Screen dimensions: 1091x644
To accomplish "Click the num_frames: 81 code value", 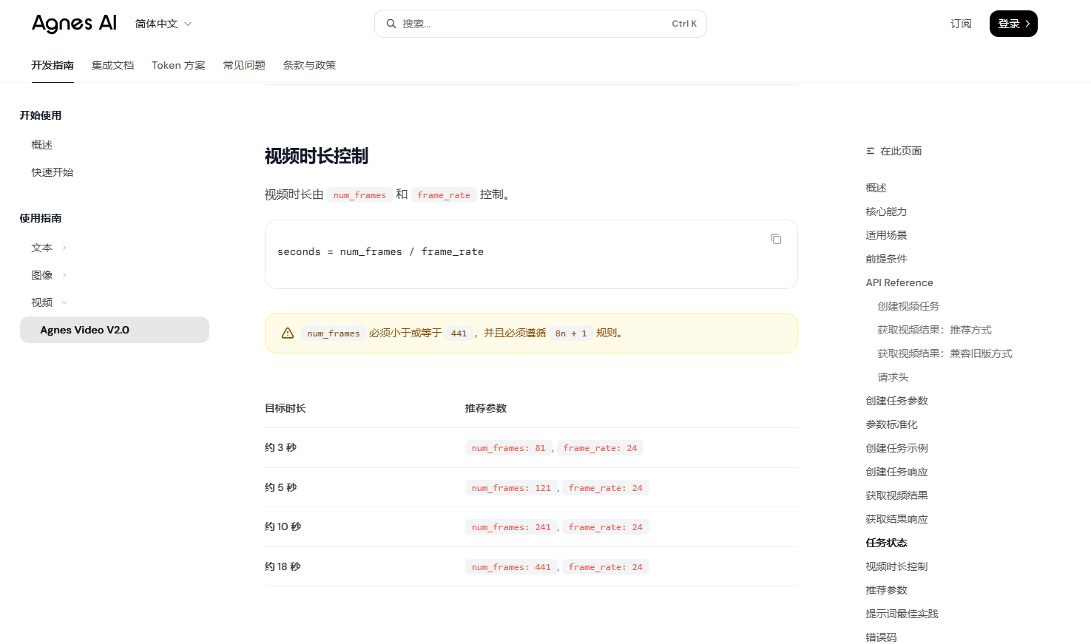I will [x=508, y=448].
